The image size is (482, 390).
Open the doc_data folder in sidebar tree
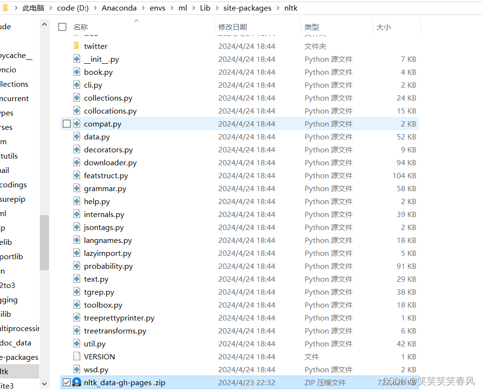[16, 343]
